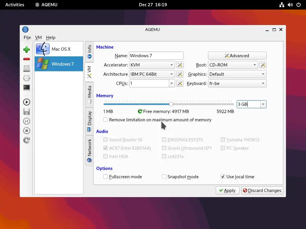The width and height of the screenshot is (306, 229).
Task: Open the Keyboard fr-be dropdown
Action: [x=237, y=83]
